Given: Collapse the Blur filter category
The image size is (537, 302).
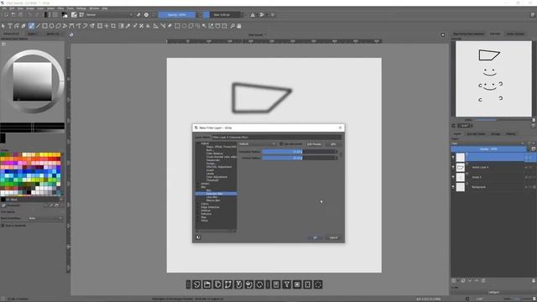Looking at the screenshot, I should click(198, 187).
